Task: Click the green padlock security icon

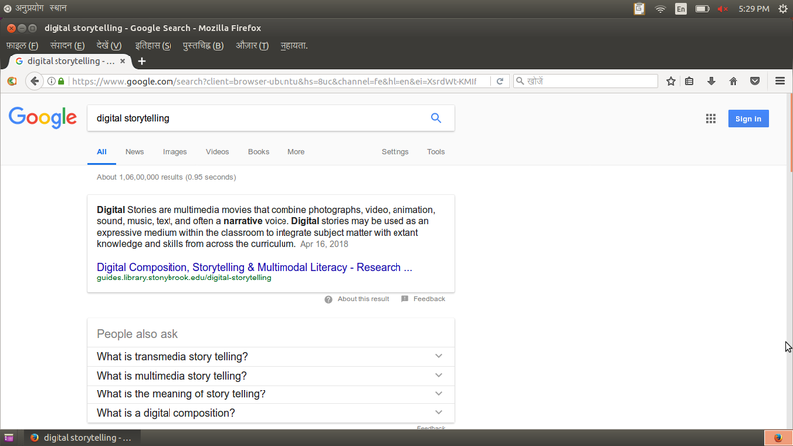Action: (61, 81)
